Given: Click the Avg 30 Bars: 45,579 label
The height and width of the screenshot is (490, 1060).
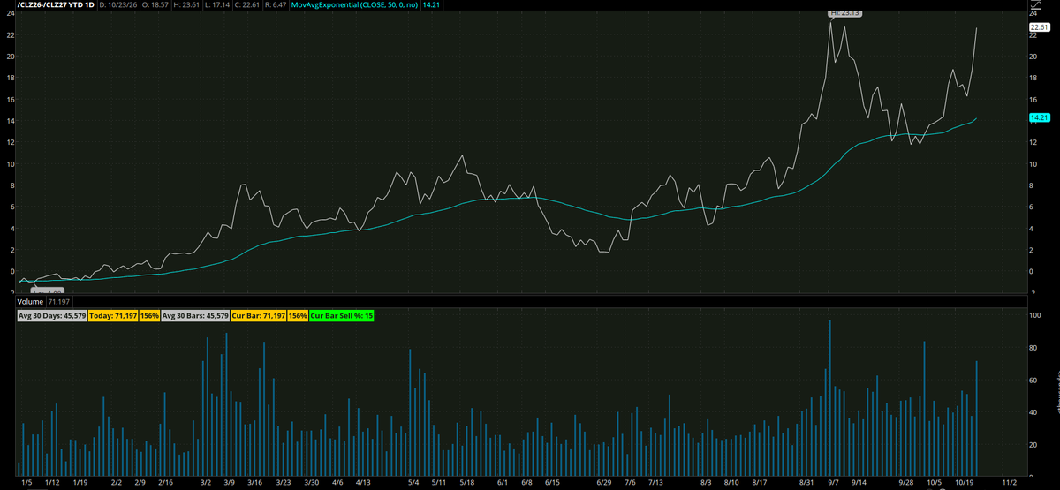Looking at the screenshot, I should pyautogui.click(x=194, y=315).
